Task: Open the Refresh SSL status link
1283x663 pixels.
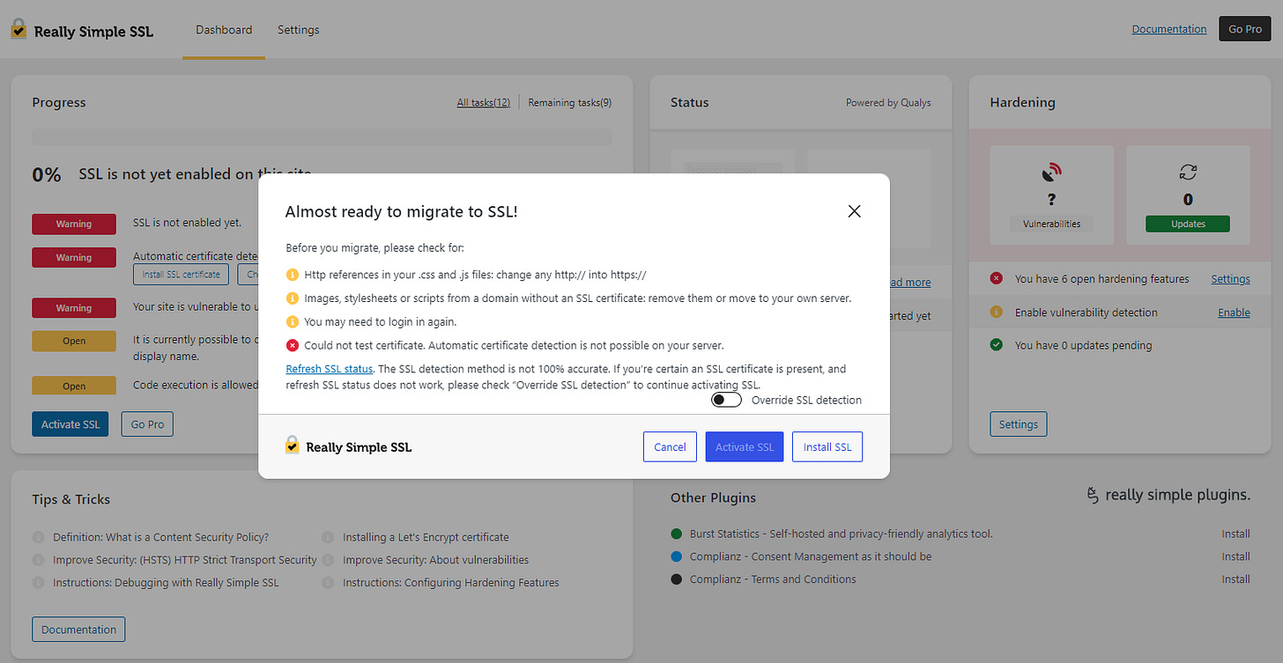Action: coord(330,369)
